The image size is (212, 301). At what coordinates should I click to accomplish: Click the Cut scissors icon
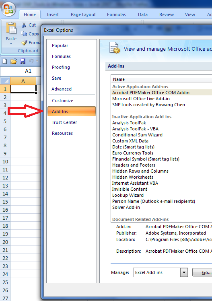(x=24, y=25)
